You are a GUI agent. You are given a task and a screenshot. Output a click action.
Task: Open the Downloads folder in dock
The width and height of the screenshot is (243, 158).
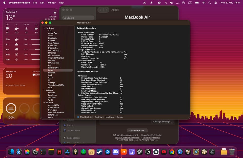click(224, 152)
